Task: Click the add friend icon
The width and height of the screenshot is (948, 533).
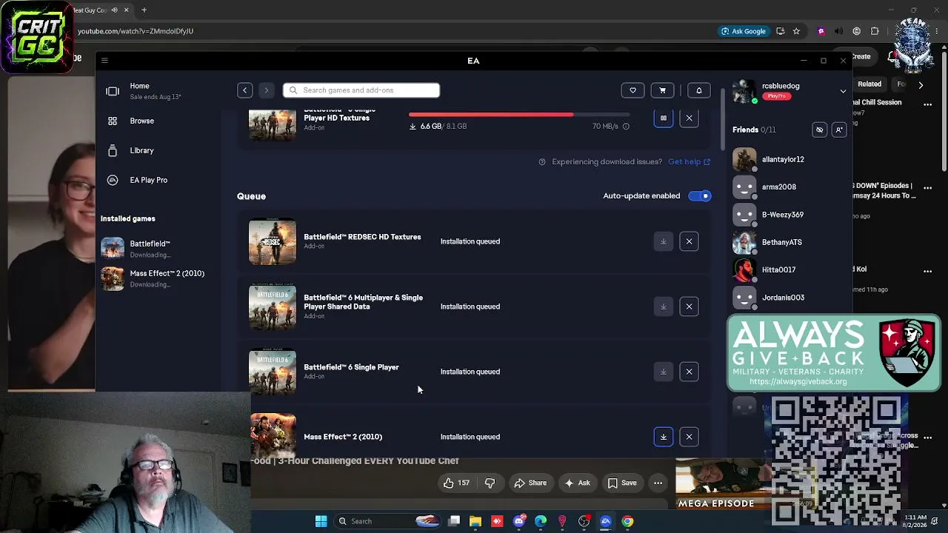Action: tap(838, 130)
